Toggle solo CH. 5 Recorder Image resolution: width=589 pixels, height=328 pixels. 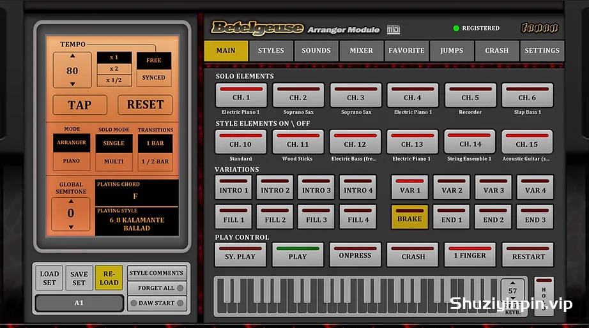(470, 95)
